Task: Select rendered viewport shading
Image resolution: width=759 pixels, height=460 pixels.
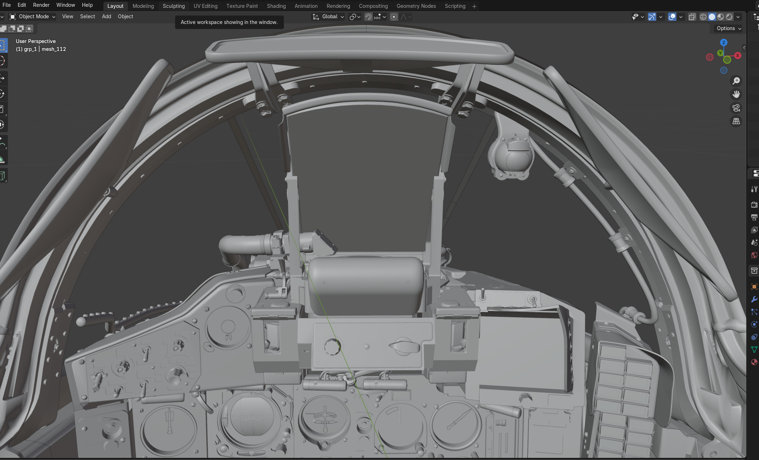Action: (x=729, y=17)
